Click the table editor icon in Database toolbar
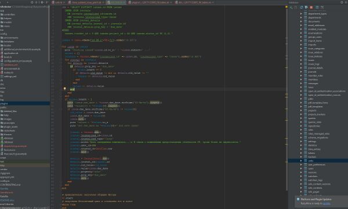 point(317,8)
